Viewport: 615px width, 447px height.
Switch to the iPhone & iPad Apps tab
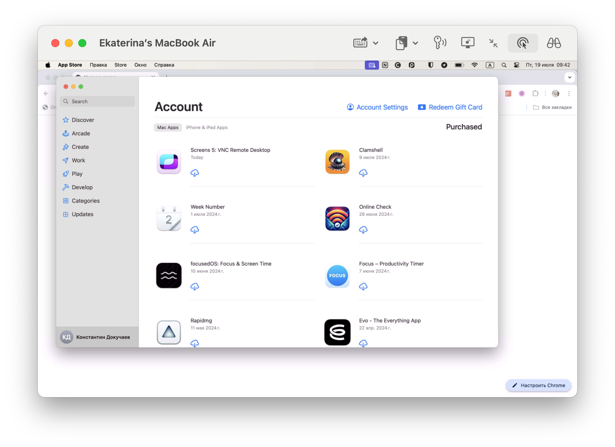[x=207, y=128]
